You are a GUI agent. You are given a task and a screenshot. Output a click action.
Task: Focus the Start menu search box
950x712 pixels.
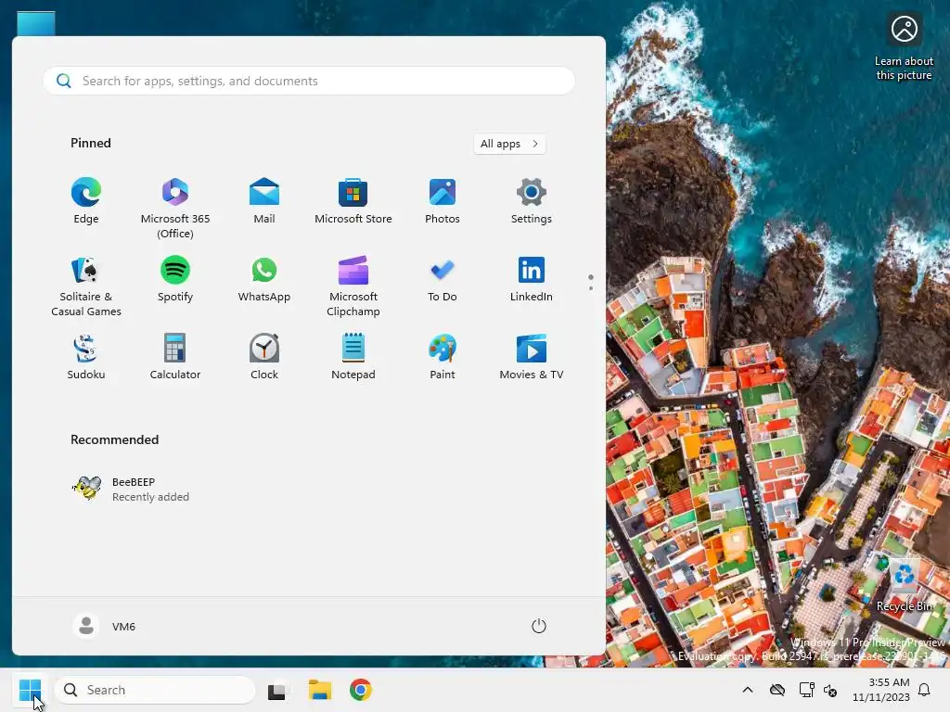[x=309, y=81]
